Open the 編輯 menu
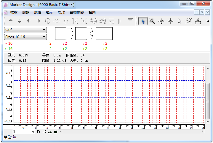Screen dimensions: 213x143 [x=26, y=12]
